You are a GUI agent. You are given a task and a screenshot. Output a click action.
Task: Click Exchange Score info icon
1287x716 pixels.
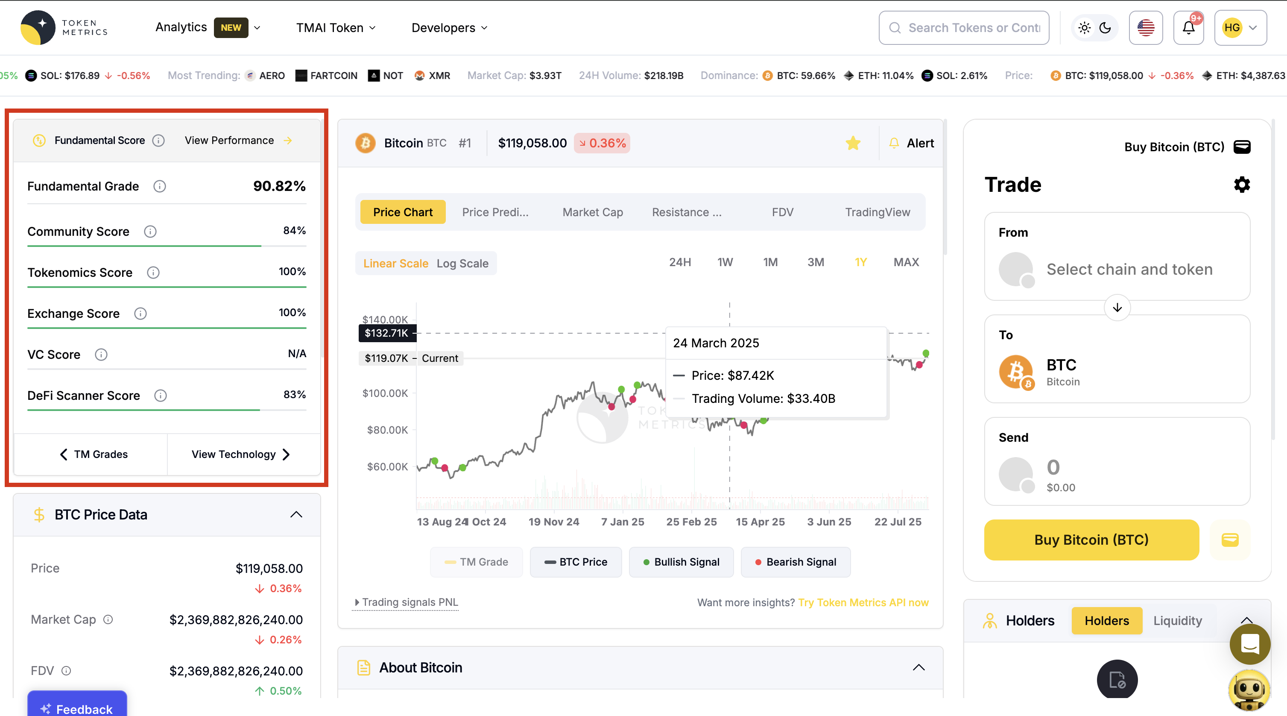coord(140,314)
